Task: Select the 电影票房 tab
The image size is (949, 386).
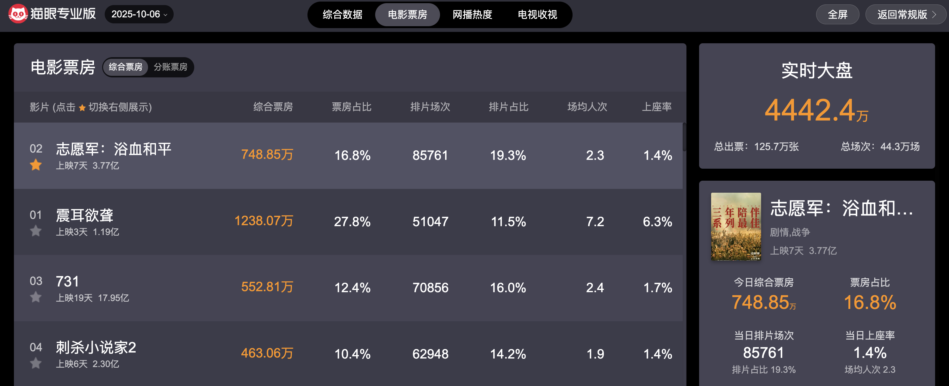Action: click(407, 15)
